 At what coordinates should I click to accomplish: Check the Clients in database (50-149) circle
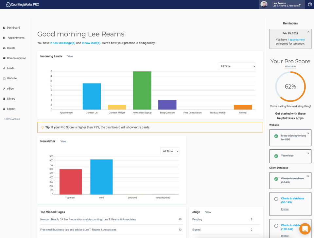pos(276,199)
